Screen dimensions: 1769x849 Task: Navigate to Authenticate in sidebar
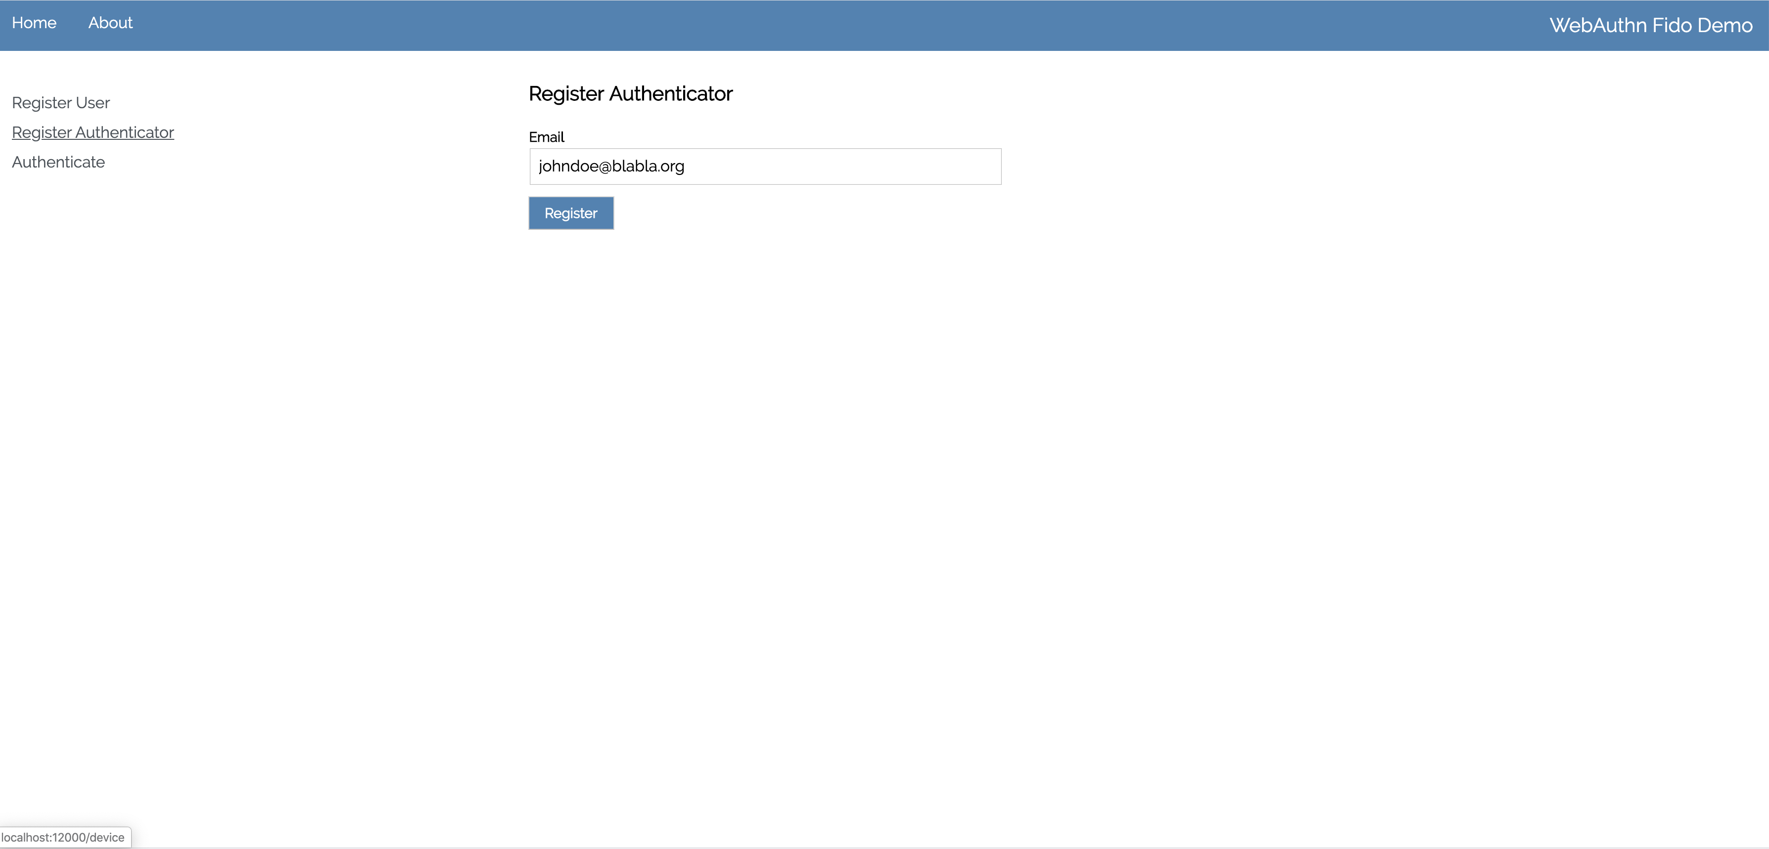(58, 162)
